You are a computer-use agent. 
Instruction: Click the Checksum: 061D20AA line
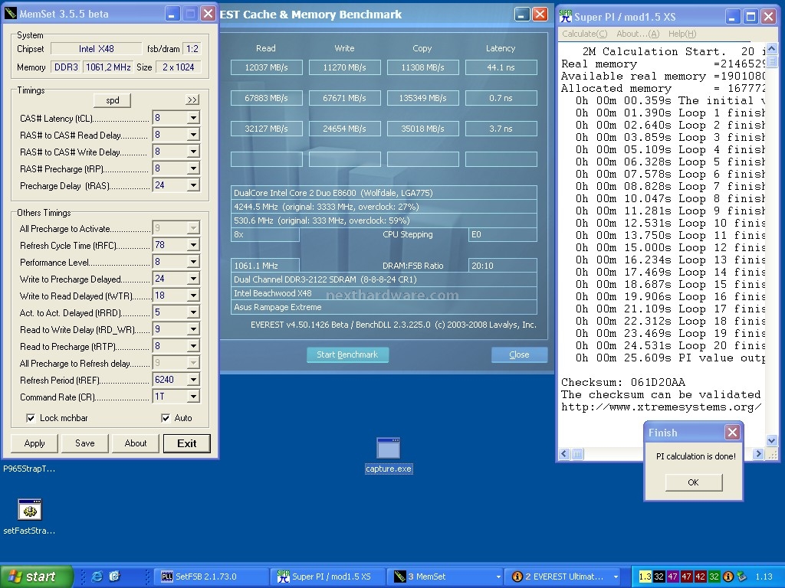(x=622, y=383)
